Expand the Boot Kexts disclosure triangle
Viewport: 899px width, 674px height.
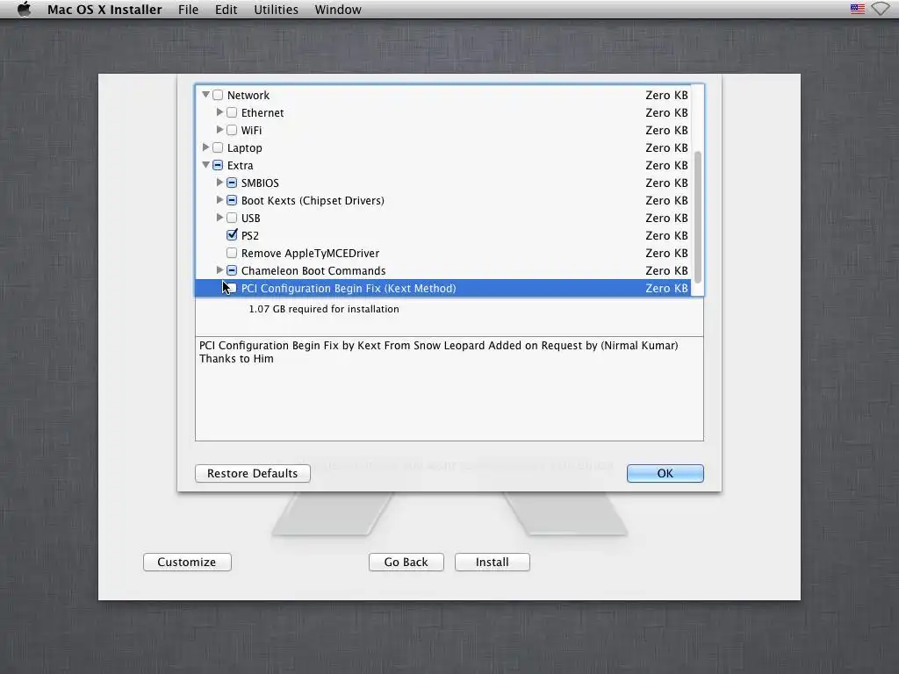219,200
